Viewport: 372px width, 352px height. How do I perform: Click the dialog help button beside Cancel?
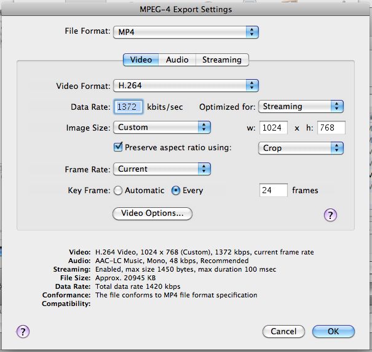point(23,331)
